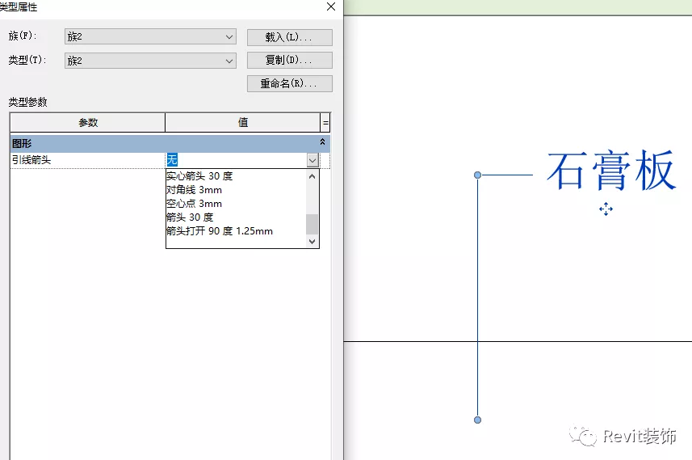692x460 pixels.
Task: Click the 载入(L)... button
Action: point(289,38)
